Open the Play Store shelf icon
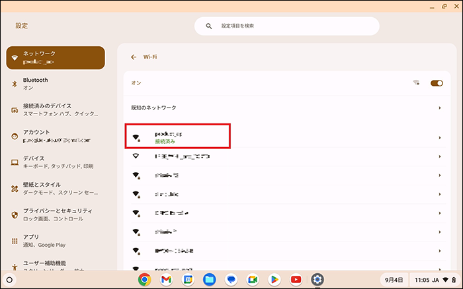The height and width of the screenshot is (289, 463). (274, 280)
